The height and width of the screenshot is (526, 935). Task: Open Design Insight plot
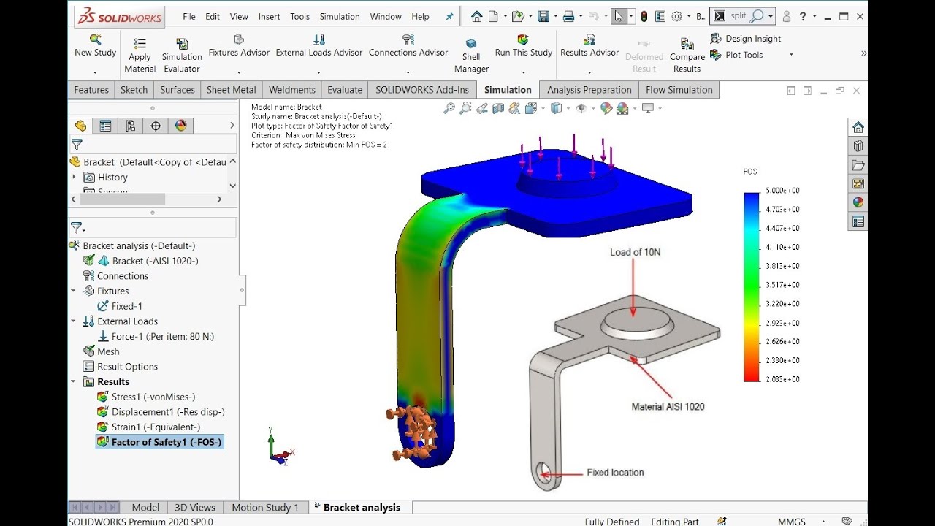pyautogui.click(x=746, y=39)
